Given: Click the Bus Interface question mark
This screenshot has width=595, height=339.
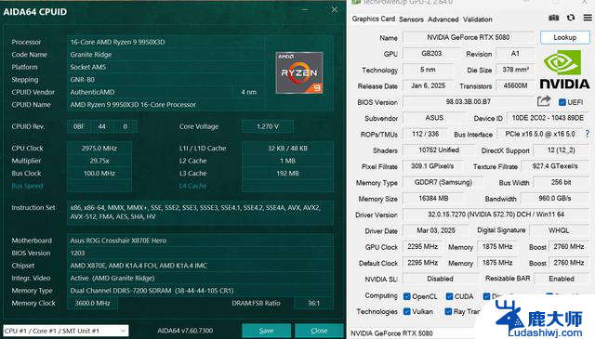Looking at the screenshot, I should [x=587, y=134].
